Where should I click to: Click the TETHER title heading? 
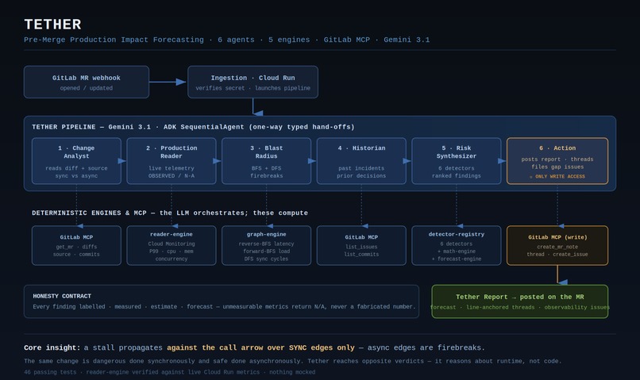52,25
